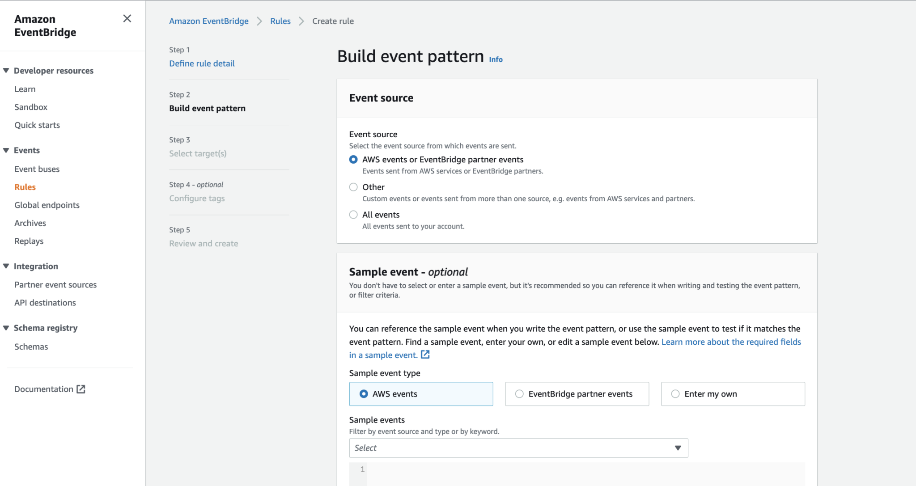Image resolution: width=916 pixels, height=486 pixels.
Task: Select 'EventBridge partner events' sample type
Action: tap(519, 394)
